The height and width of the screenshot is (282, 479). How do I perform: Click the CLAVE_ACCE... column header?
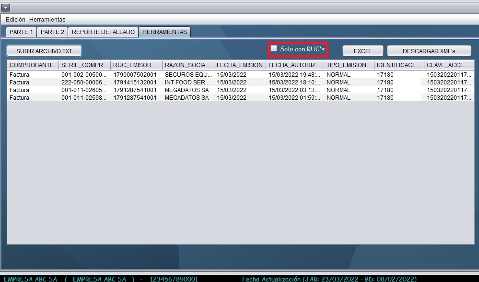[449, 65]
